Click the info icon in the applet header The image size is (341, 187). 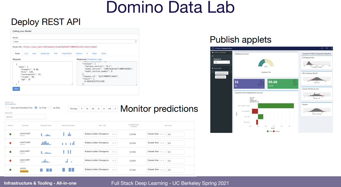[322, 48]
